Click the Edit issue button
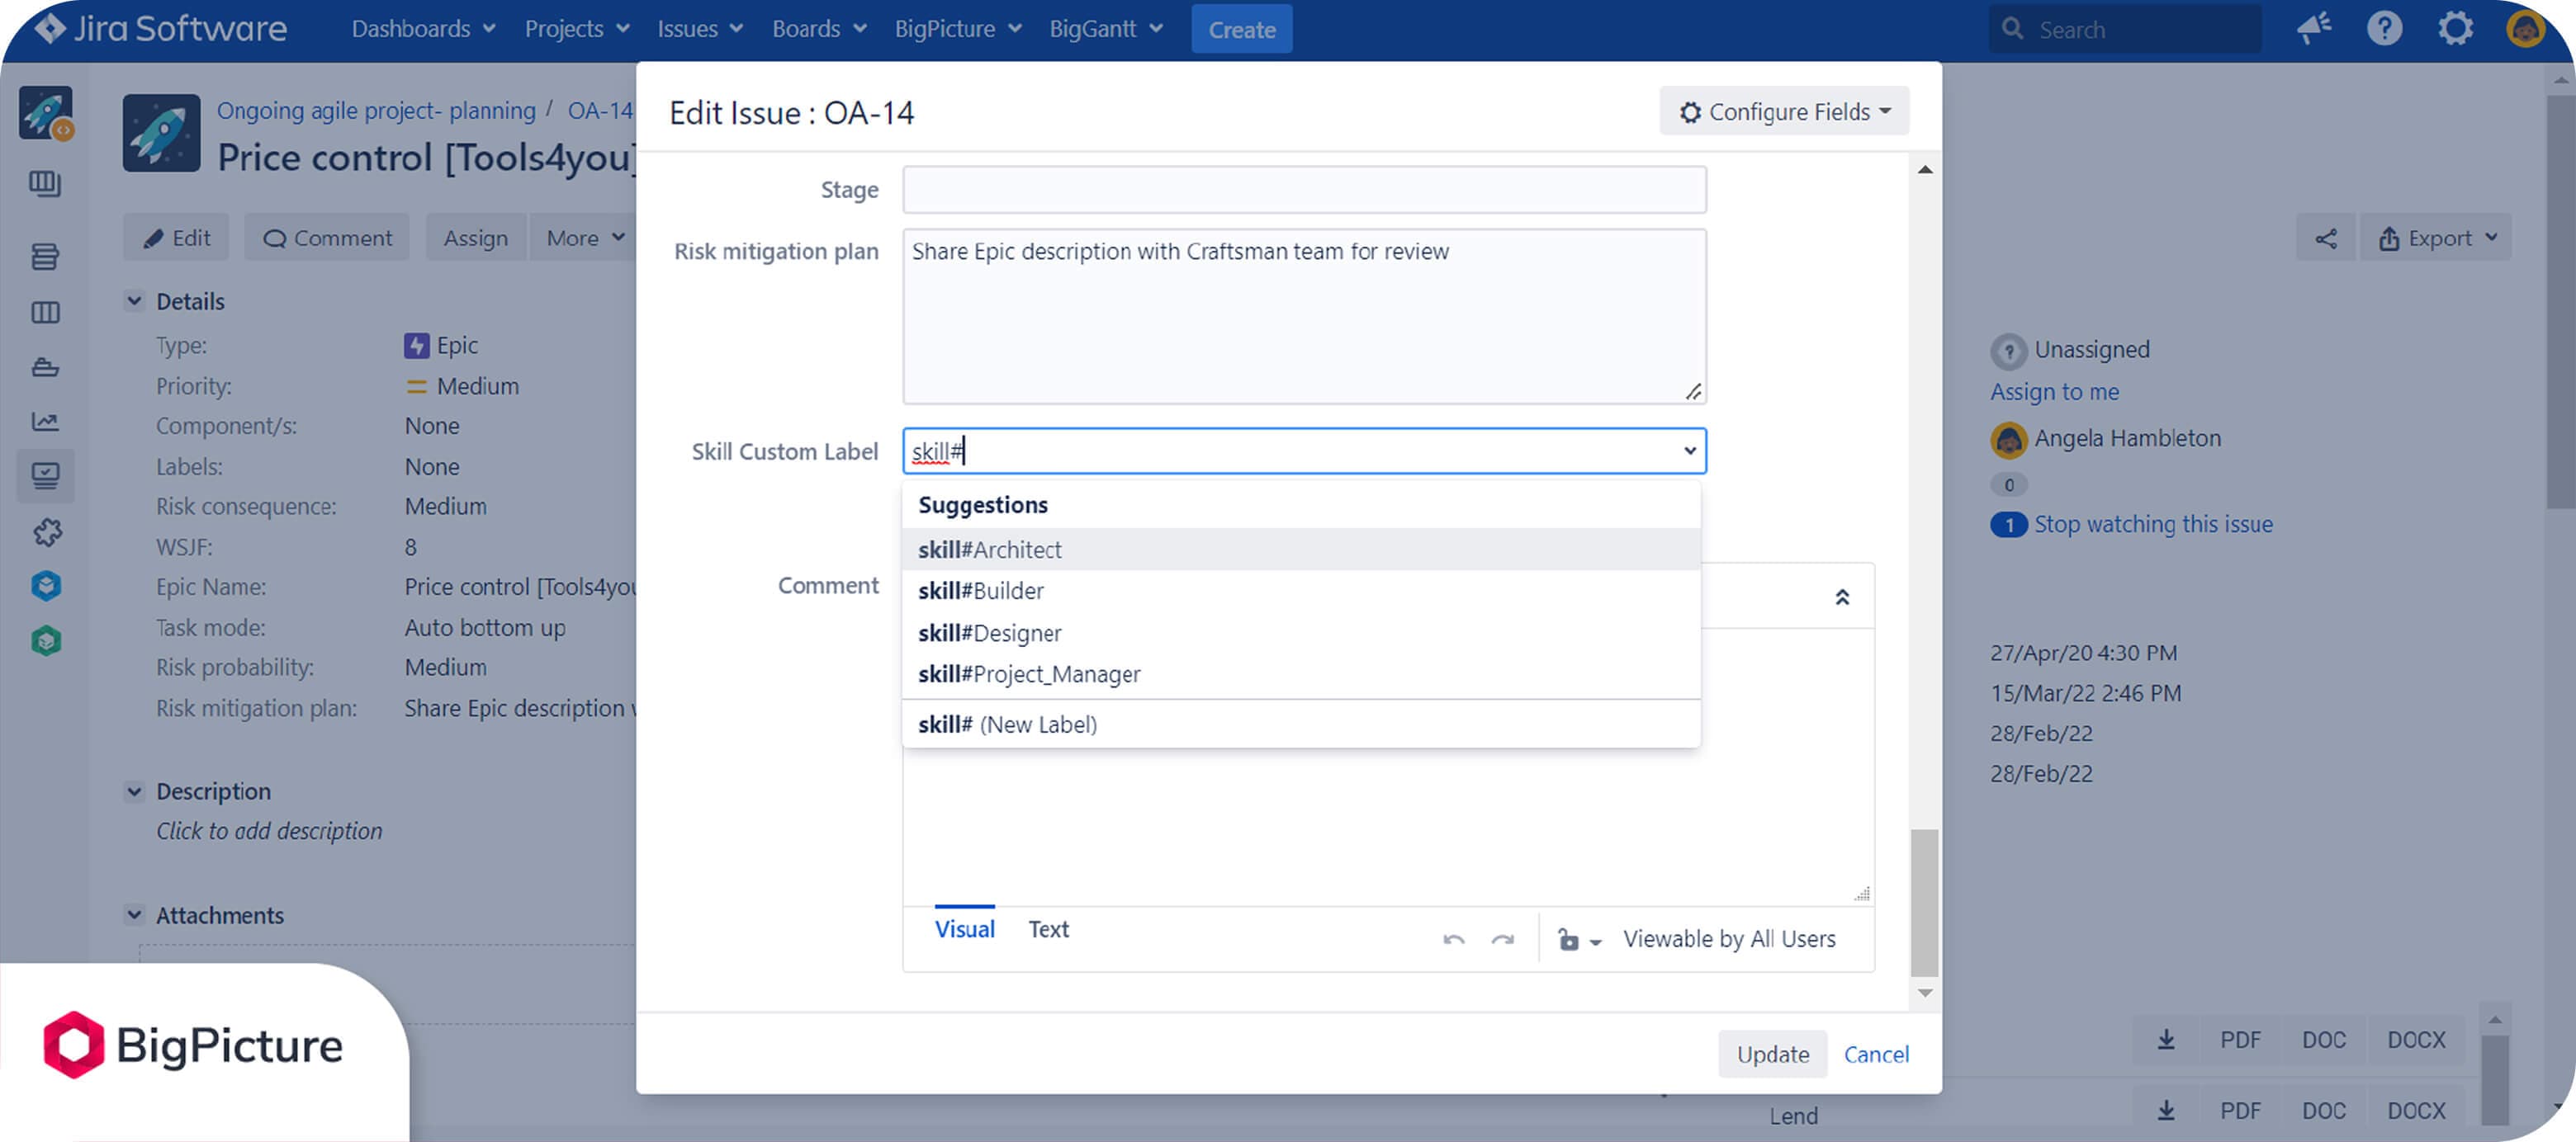2576x1142 pixels. [x=176, y=238]
